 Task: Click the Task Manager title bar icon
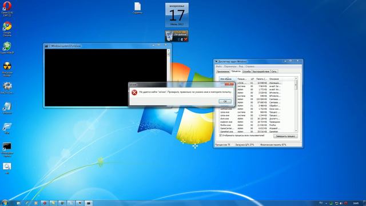coord(216,62)
